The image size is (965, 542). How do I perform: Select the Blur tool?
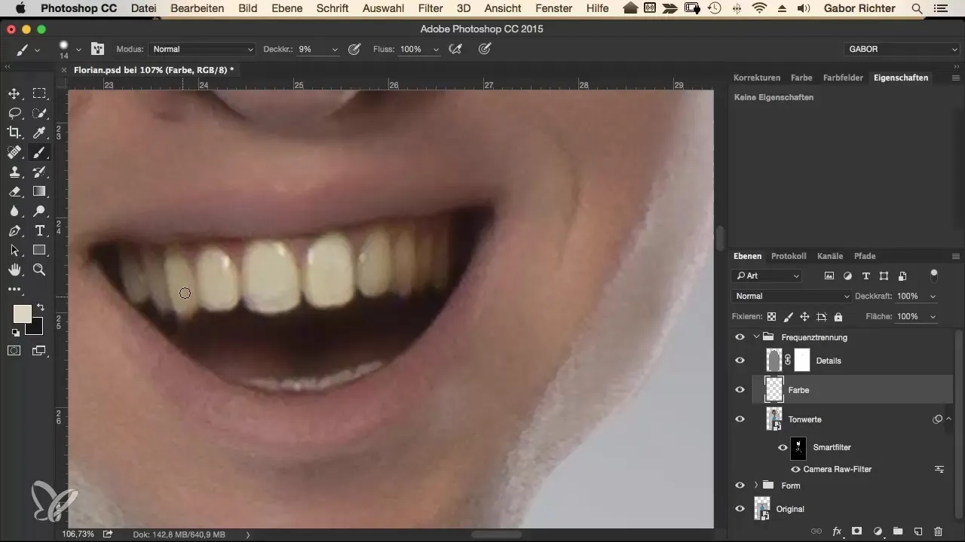point(14,212)
